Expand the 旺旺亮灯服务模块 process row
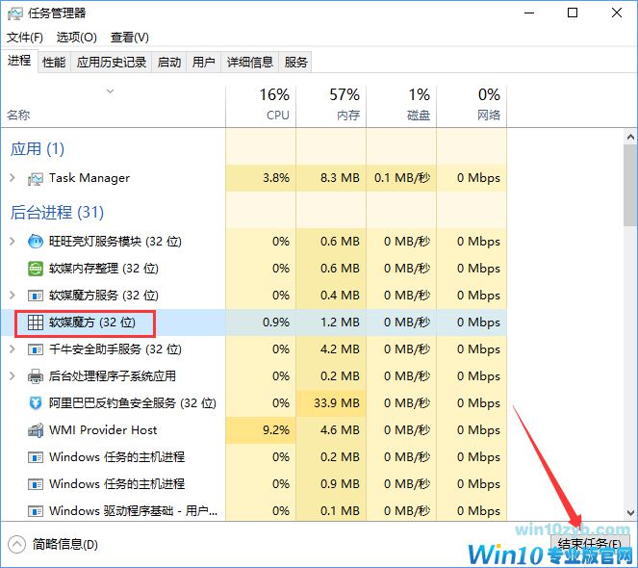Image resolution: width=638 pixels, height=568 pixels. coord(13,242)
